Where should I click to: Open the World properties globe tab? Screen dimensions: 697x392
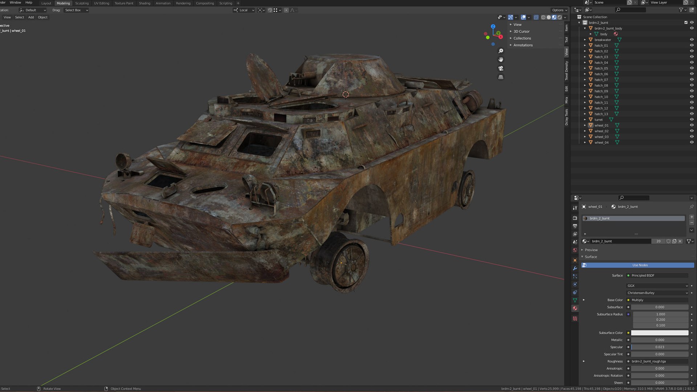tap(575, 250)
